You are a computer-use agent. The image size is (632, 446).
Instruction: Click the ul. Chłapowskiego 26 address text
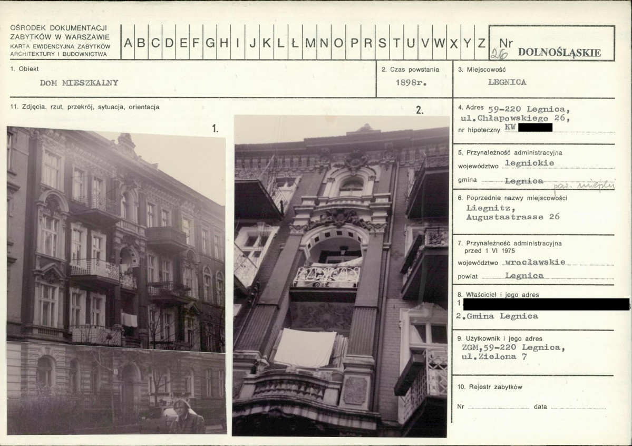(515, 119)
